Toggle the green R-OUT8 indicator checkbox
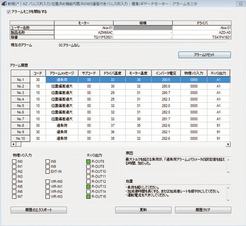 tap(88, 162)
